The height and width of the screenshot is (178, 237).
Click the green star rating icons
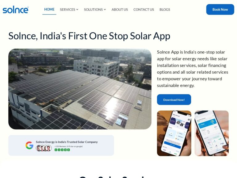tap(62, 150)
